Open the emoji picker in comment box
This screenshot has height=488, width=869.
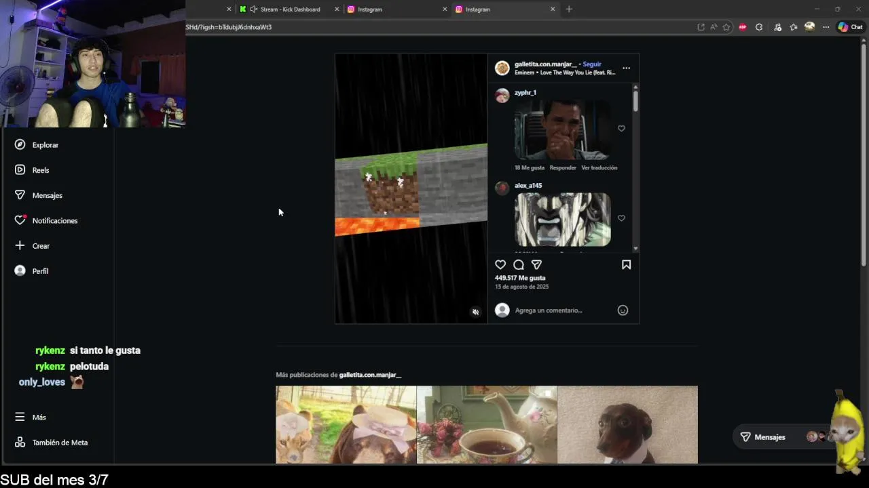click(x=623, y=310)
